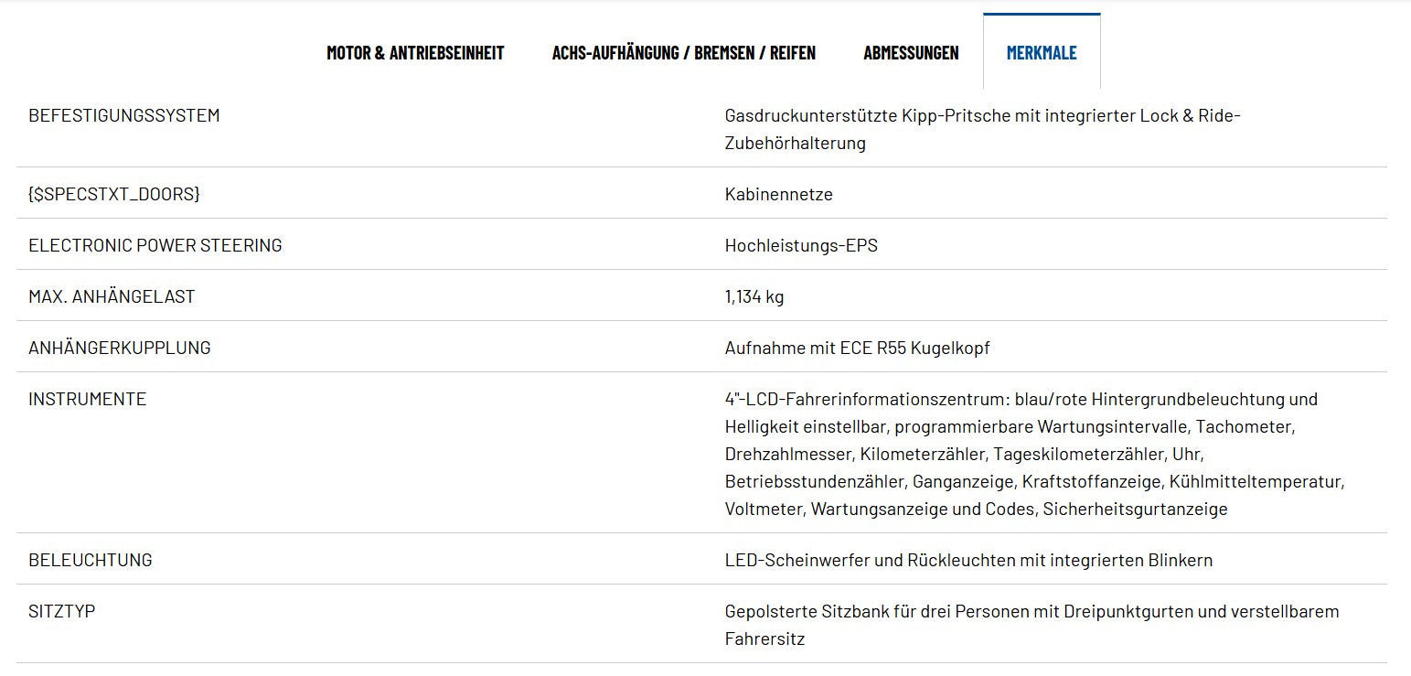Image resolution: width=1411 pixels, height=676 pixels.
Task: Open the Motor & Antriebseinheit tab
Action: [x=415, y=52]
